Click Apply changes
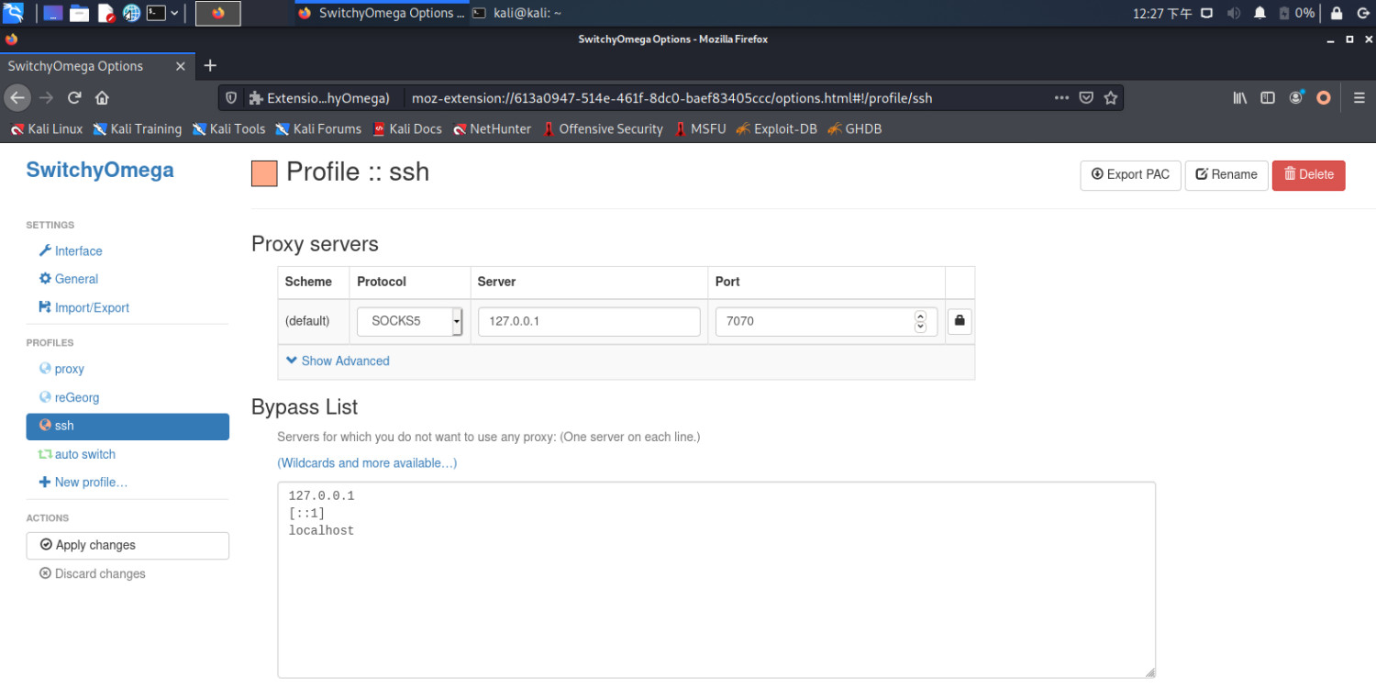The image size is (1376, 688). pyautogui.click(x=128, y=546)
